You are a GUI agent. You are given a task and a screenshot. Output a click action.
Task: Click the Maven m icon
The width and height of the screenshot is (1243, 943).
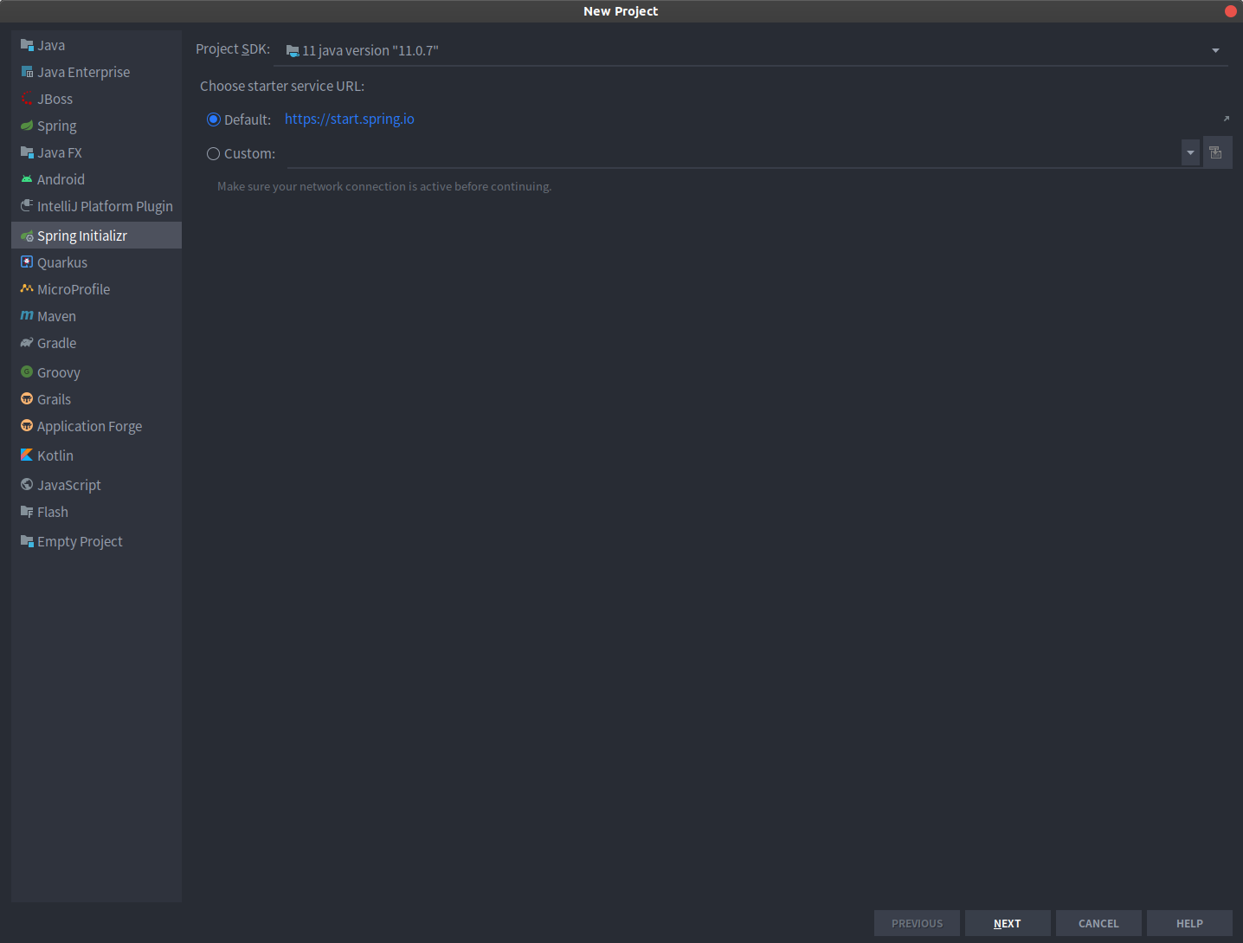[x=27, y=315]
